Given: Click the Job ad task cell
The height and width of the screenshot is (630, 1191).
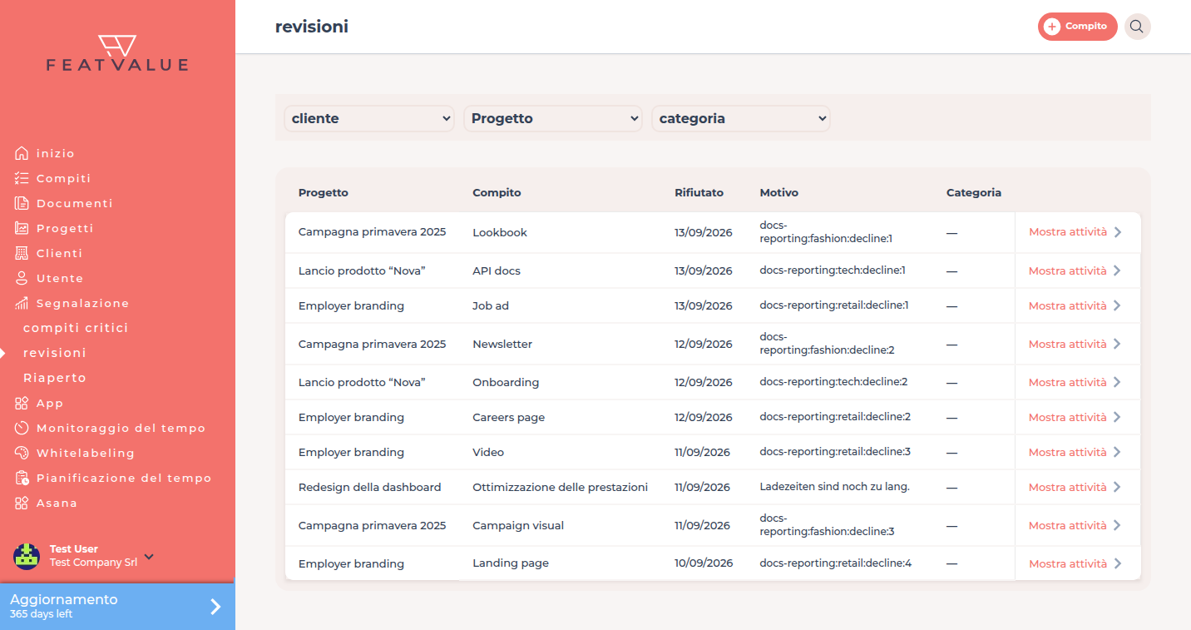Looking at the screenshot, I should tap(491, 305).
